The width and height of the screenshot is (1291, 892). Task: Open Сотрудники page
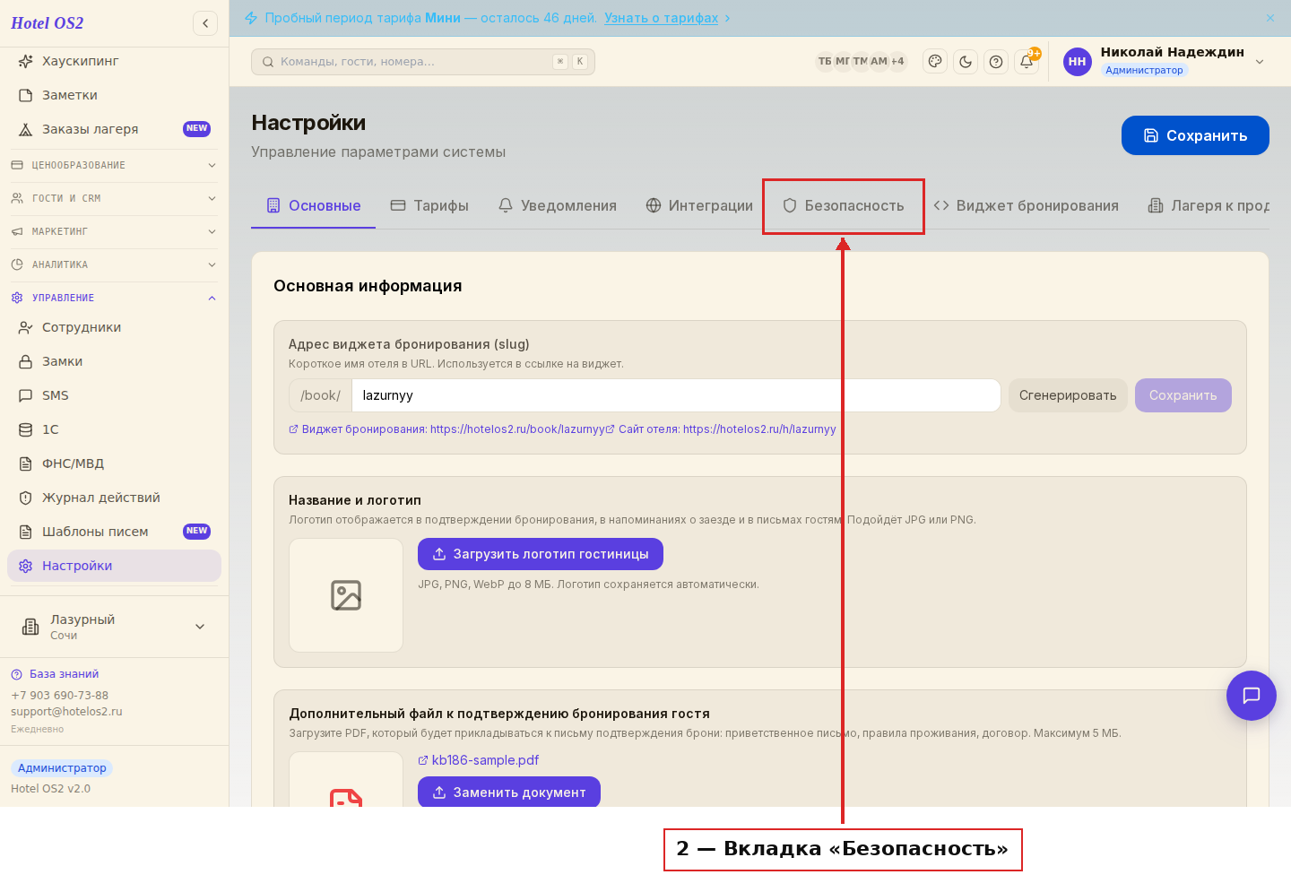point(114,327)
